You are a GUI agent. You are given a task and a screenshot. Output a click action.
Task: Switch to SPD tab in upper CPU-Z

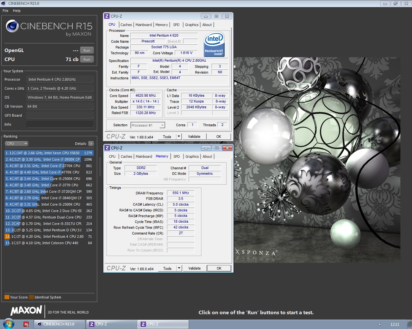[176, 25]
